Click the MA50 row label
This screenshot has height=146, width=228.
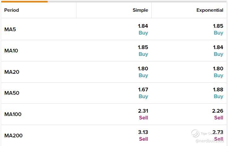coord(12,93)
